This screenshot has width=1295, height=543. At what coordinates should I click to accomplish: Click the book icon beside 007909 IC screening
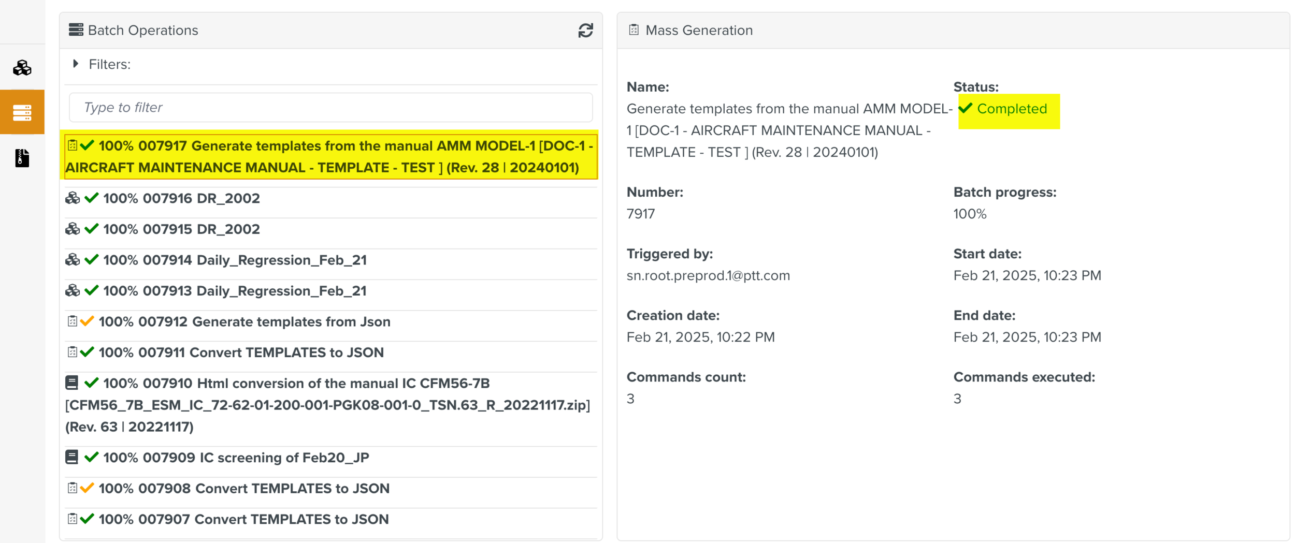click(72, 458)
